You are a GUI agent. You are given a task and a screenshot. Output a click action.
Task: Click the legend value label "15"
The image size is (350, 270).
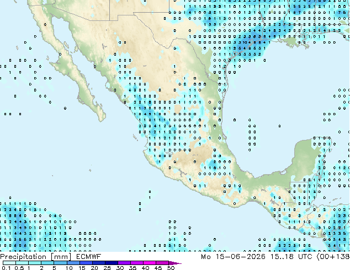82,268
